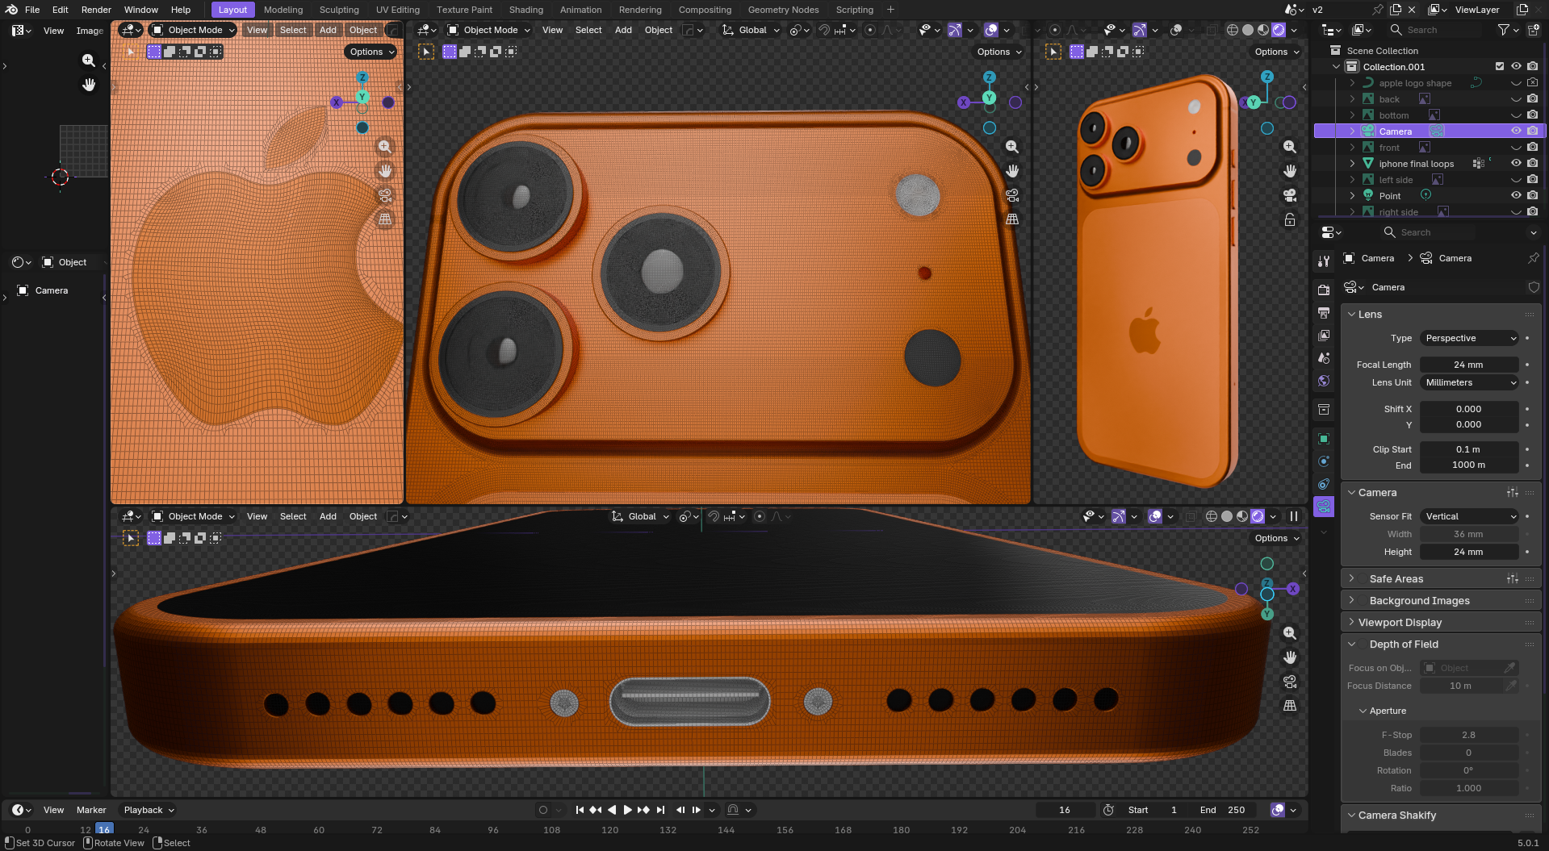Screen dimensions: 1549x851
Task: Hide the Point light in viewport
Action: point(1516,196)
